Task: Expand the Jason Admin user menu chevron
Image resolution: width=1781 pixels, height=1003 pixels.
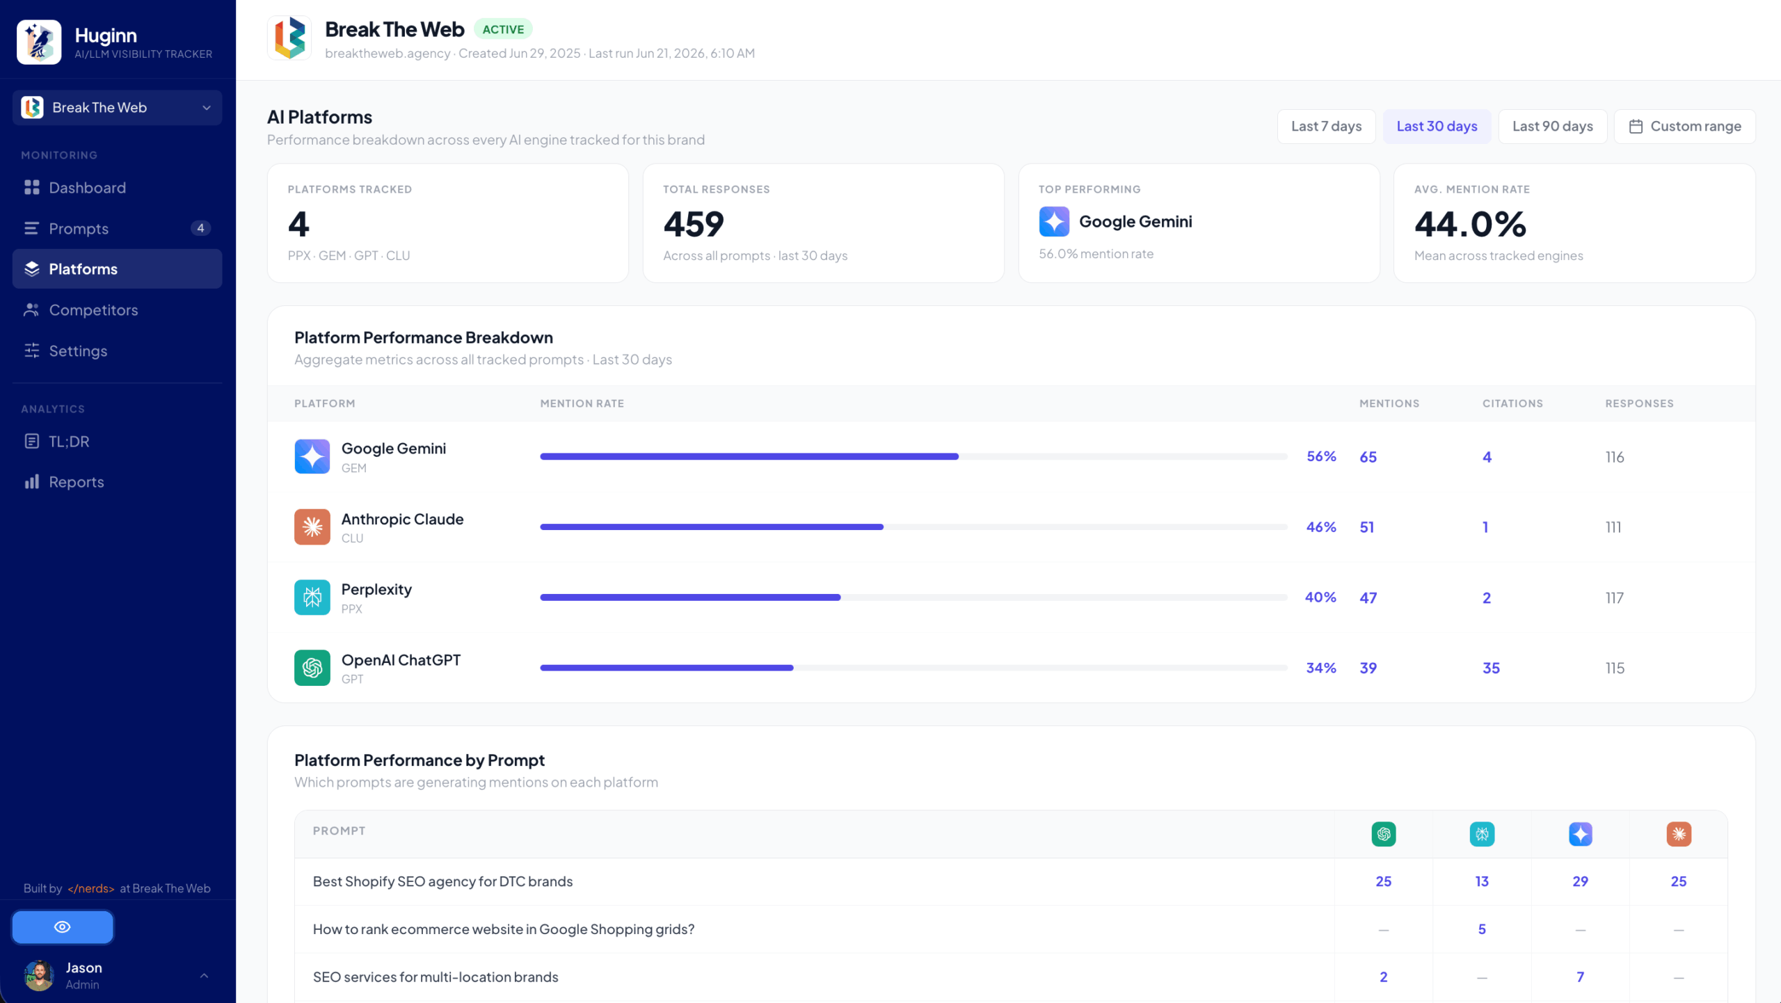Action: [x=204, y=976]
